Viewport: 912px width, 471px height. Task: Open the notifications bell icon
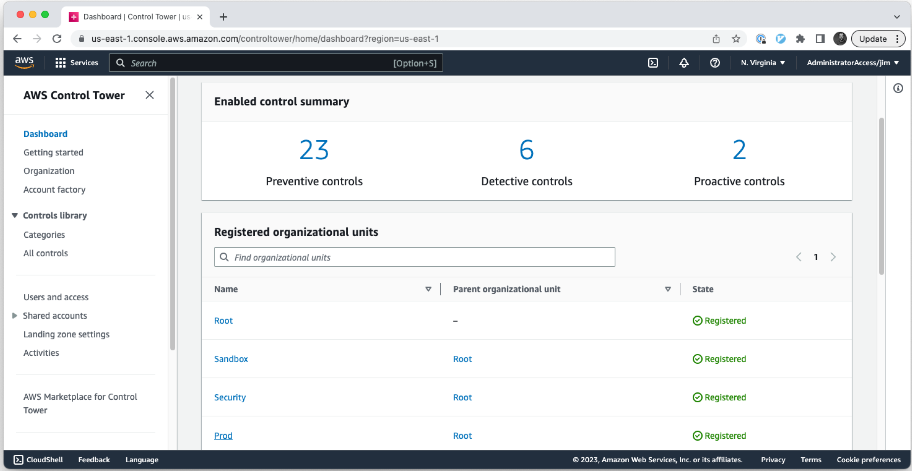pos(684,63)
